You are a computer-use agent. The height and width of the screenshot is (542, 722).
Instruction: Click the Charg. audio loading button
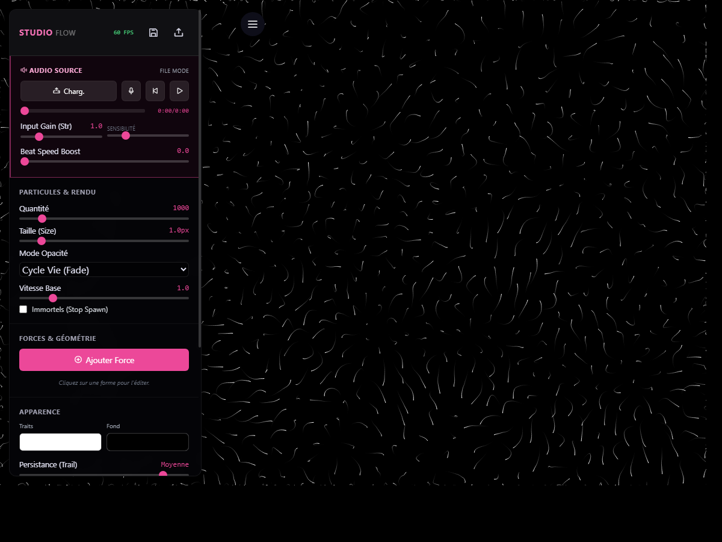tap(68, 90)
